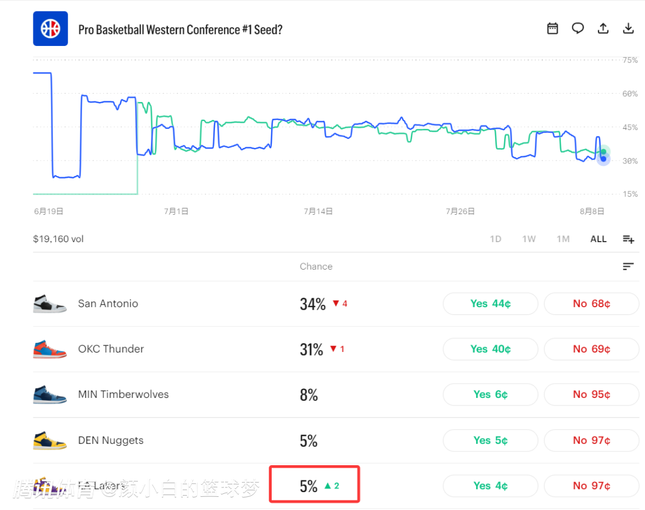The width and height of the screenshot is (645, 510).
Task: Click the market title Western Conference #1 Seed
Action: [180, 30]
